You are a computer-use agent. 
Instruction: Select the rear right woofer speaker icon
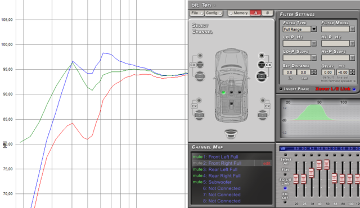pyautogui.click(x=263, y=115)
